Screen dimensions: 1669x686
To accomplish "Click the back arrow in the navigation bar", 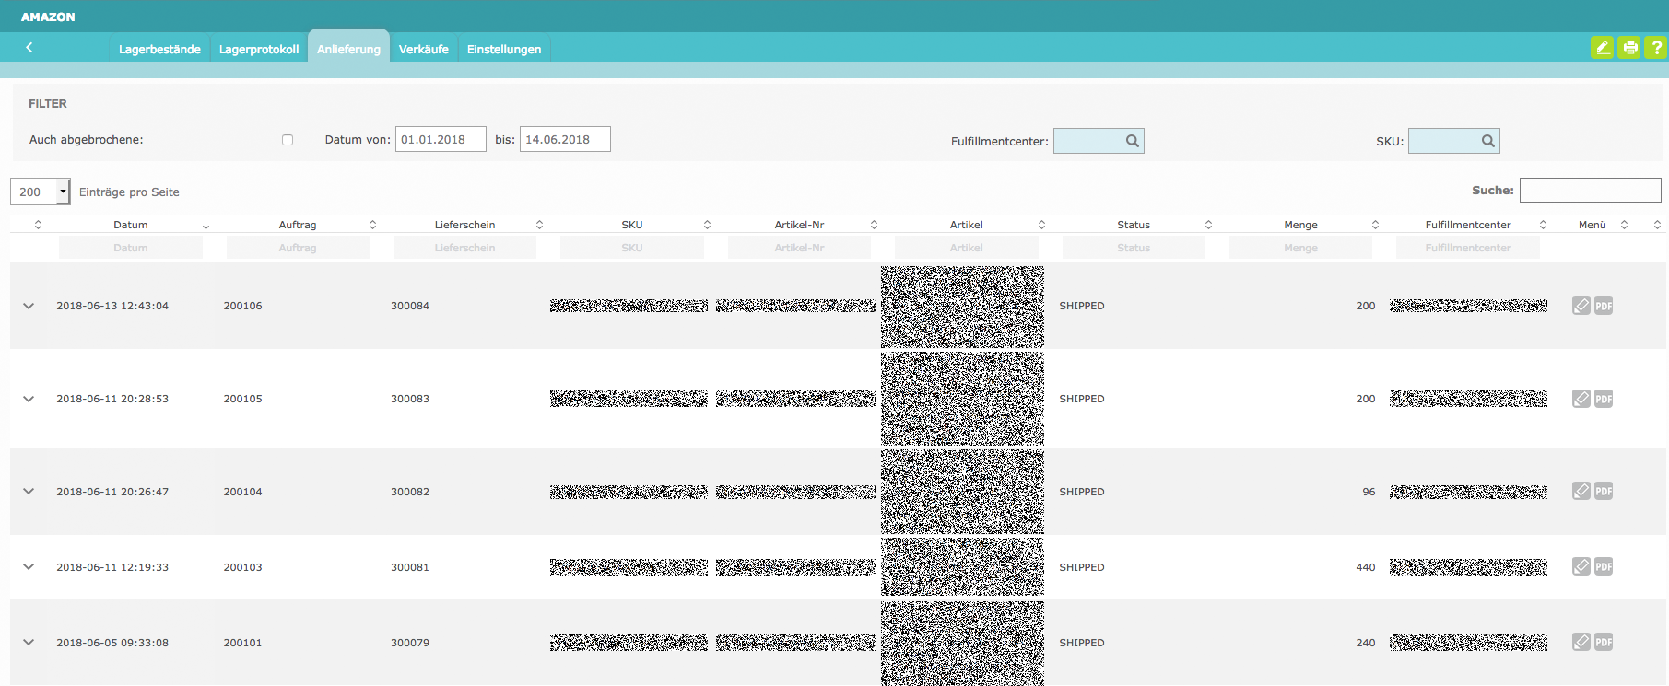I will 29,48.
